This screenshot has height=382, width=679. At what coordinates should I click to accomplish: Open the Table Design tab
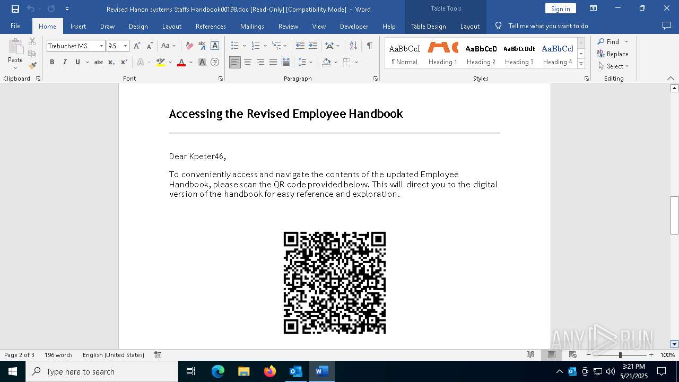coord(428,26)
